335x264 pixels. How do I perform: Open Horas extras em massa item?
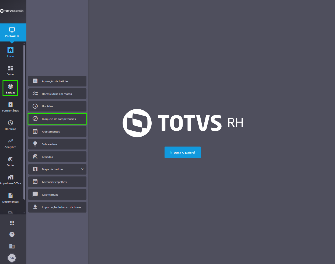(57, 94)
